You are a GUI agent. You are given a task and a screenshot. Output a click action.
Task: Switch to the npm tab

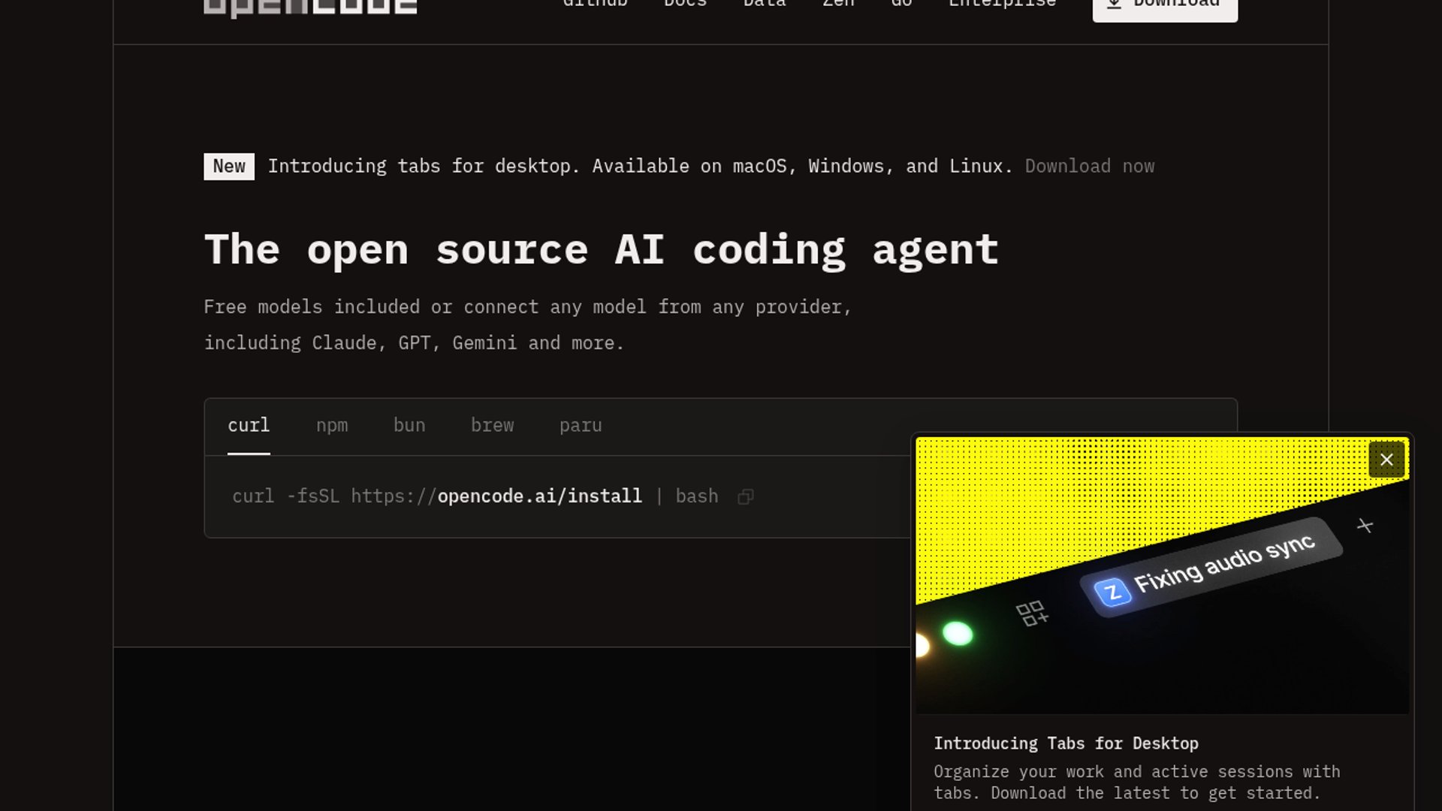click(332, 426)
